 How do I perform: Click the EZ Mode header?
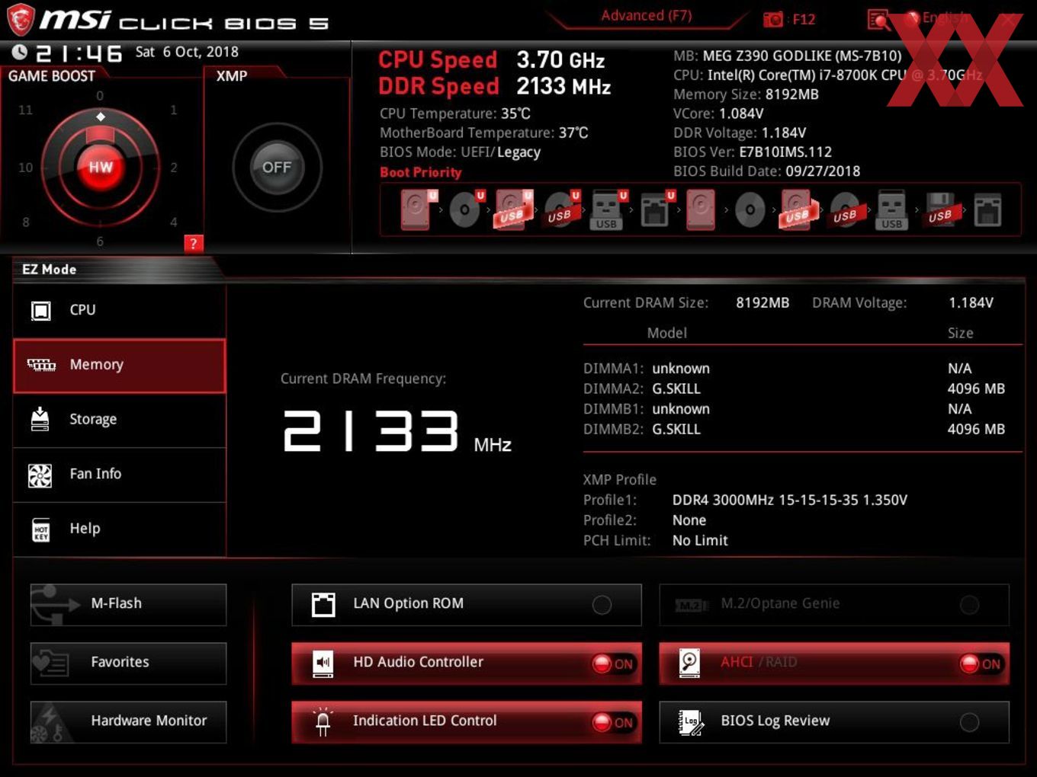(x=50, y=270)
